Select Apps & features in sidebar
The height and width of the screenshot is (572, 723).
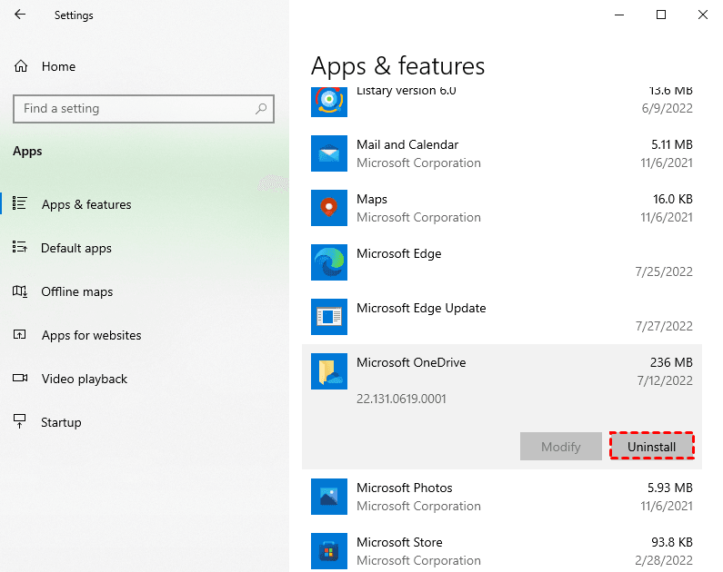click(x=86, y=204)
